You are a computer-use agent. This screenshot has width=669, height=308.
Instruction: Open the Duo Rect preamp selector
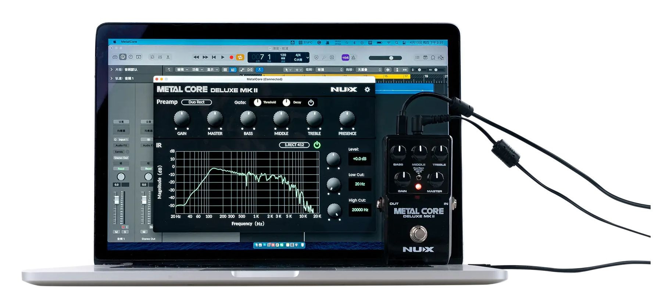click(196, 102)
